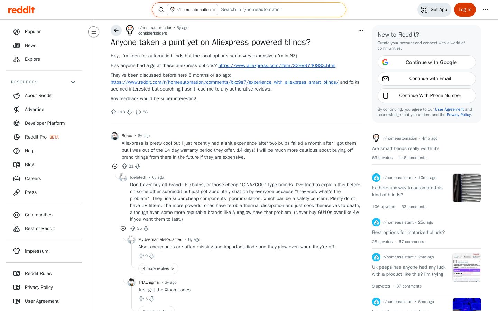Collapse Borax's comment thread

(x=115, y=166)
